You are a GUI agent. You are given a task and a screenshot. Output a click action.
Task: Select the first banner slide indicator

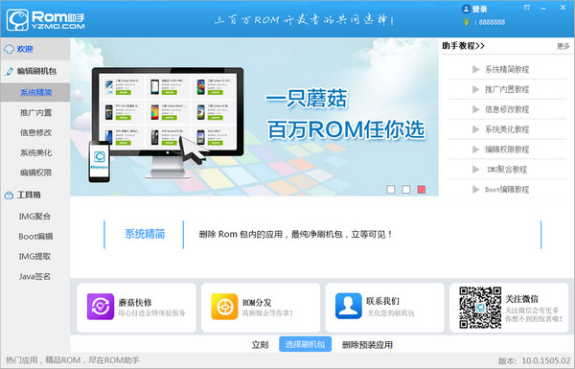[x=391, y=189]
